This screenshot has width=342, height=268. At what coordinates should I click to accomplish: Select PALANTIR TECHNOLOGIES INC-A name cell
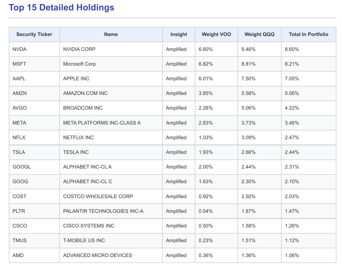(x=103, y=211)
